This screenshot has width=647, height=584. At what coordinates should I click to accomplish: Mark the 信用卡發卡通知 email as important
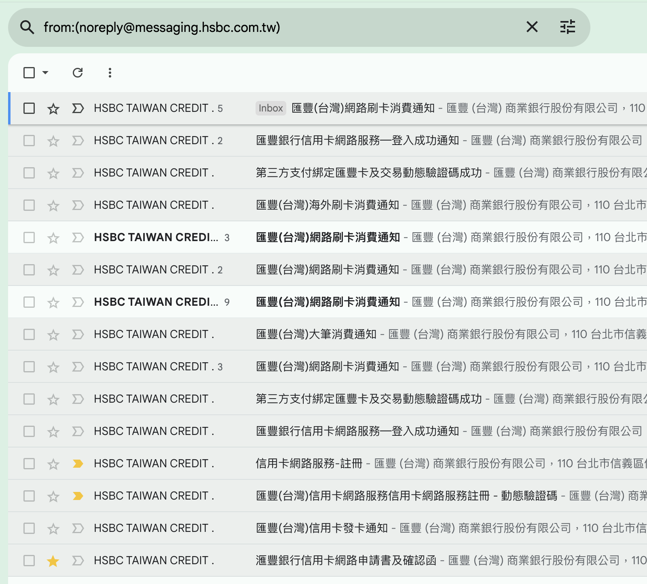pyautogui.click(x=78, y=528)
